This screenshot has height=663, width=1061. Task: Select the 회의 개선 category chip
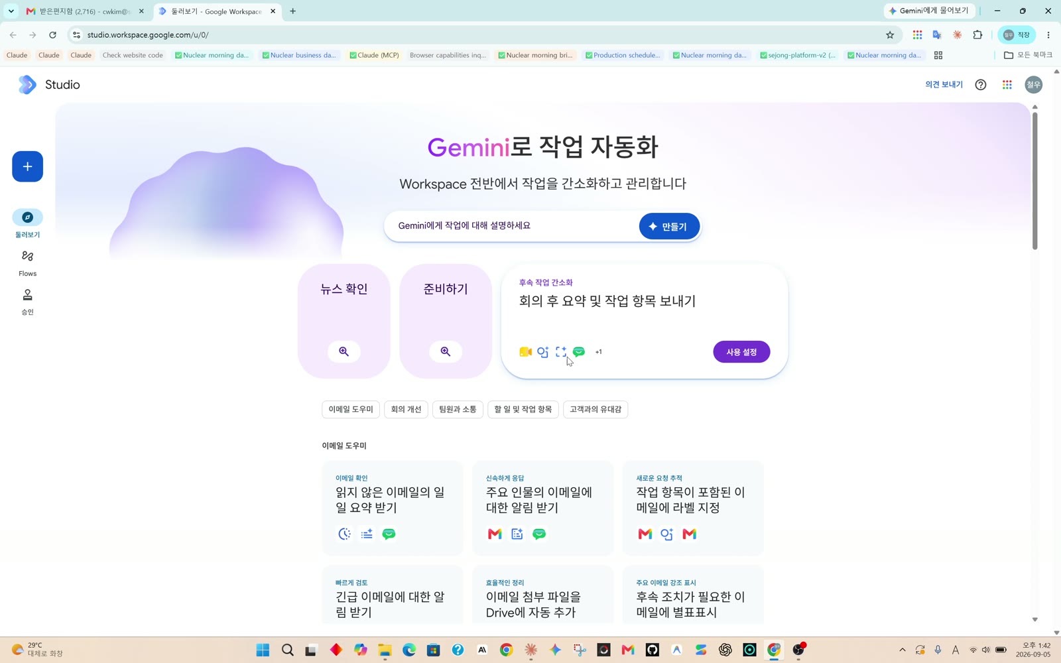(x=406, y=409)
